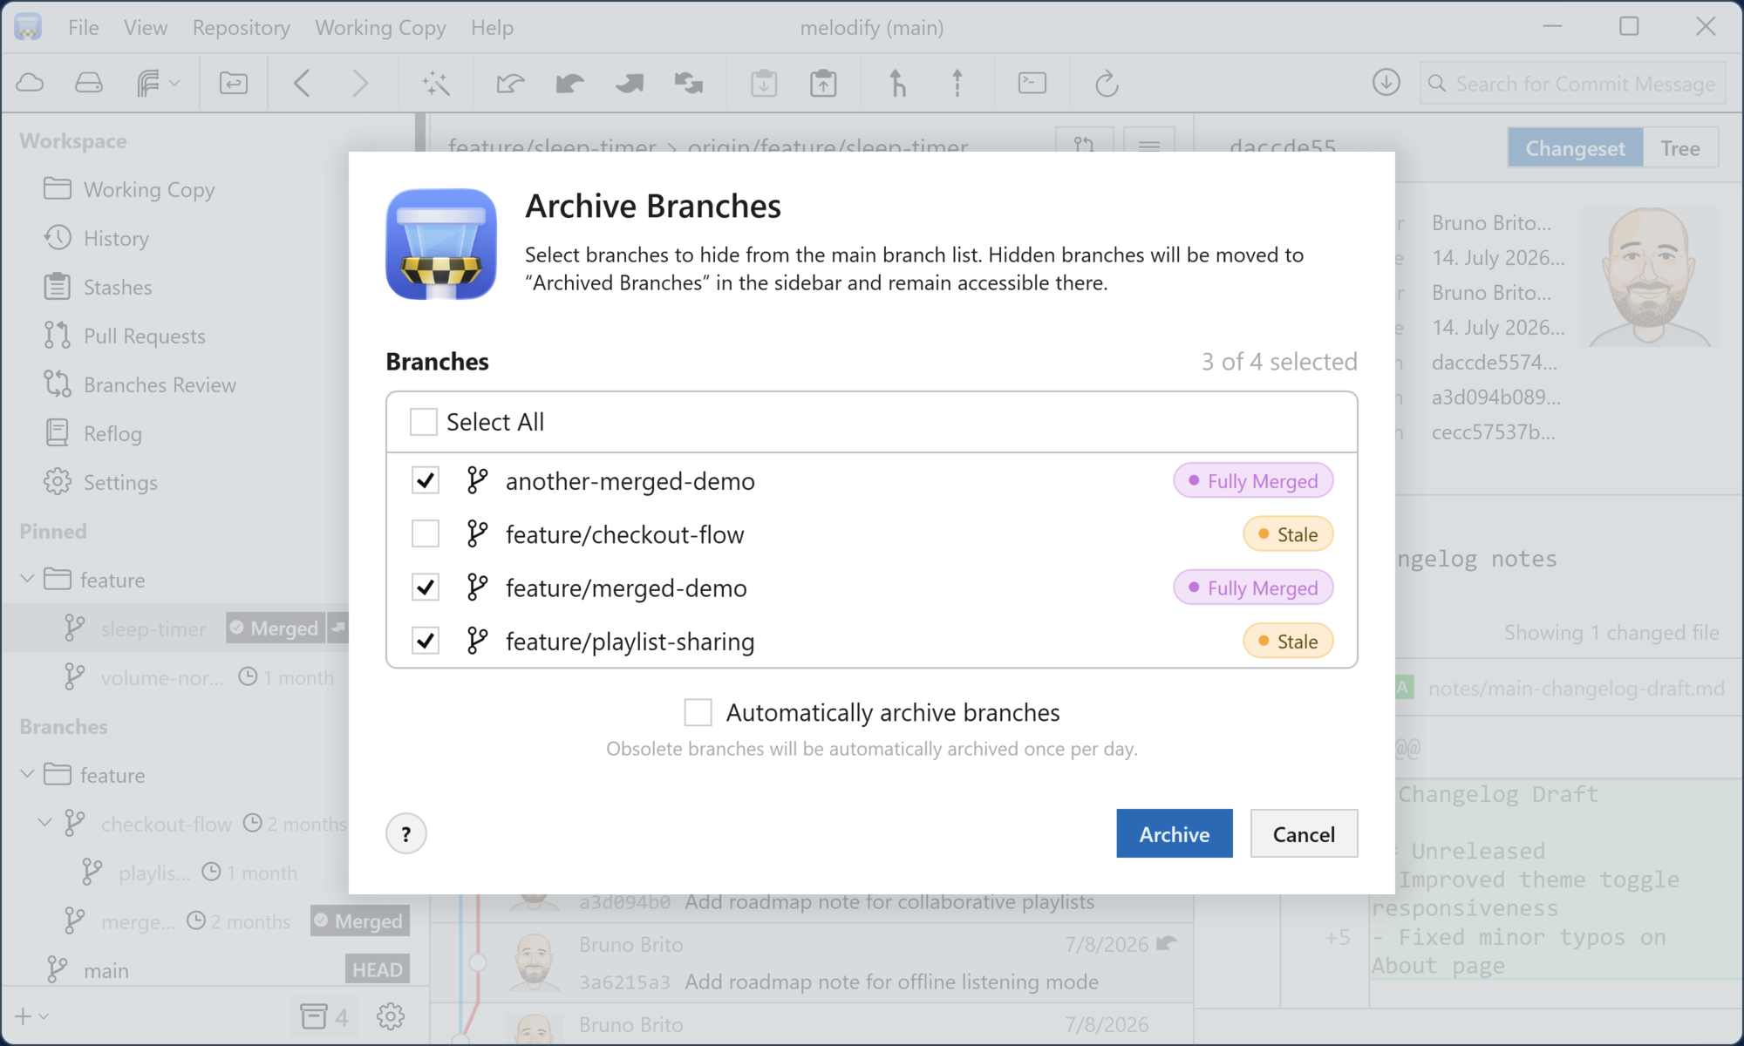Click the local drive toolbar icon
1744x1046 pixels.
pyautogui.click(x=89, y=83)
